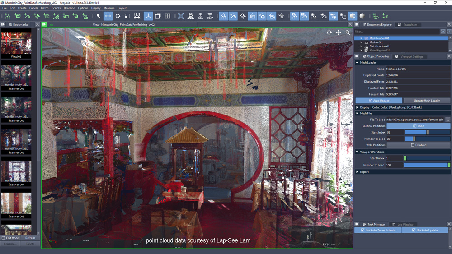This screenshot has height=254, width=452.
Task: Adjust the Mesh File Number to Load slider
Action: (428, 139)
